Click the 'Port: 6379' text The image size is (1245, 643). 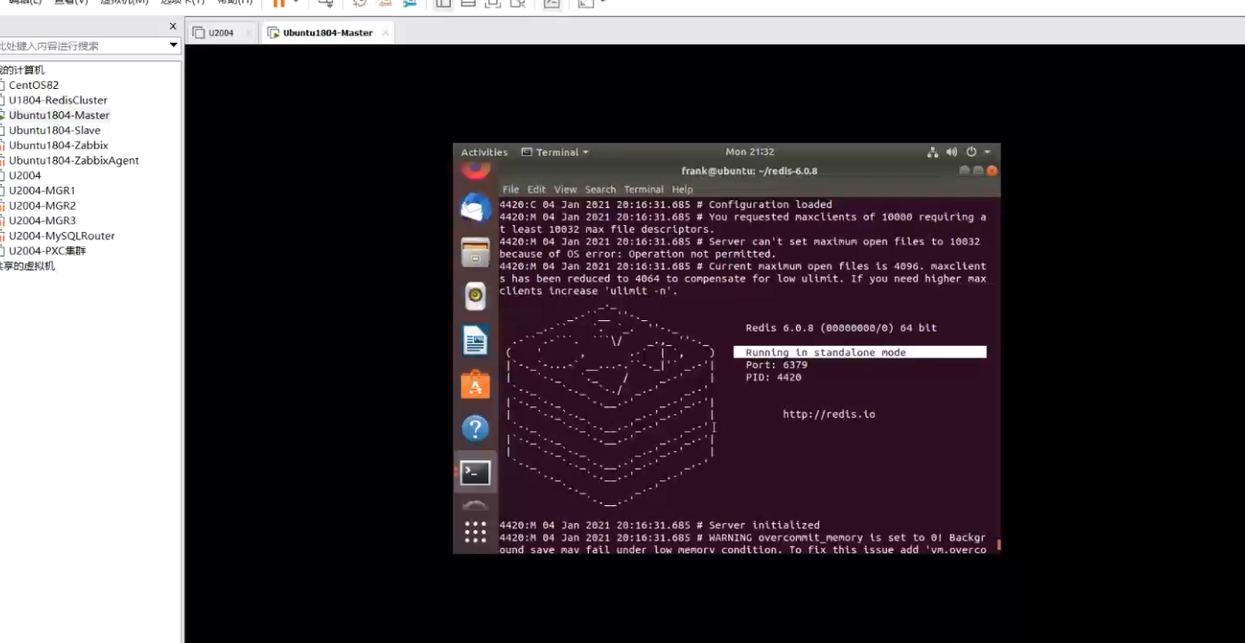pos(776,366)
